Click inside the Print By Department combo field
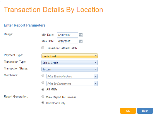This screenshot has width=156, height=117. [70, 84]
